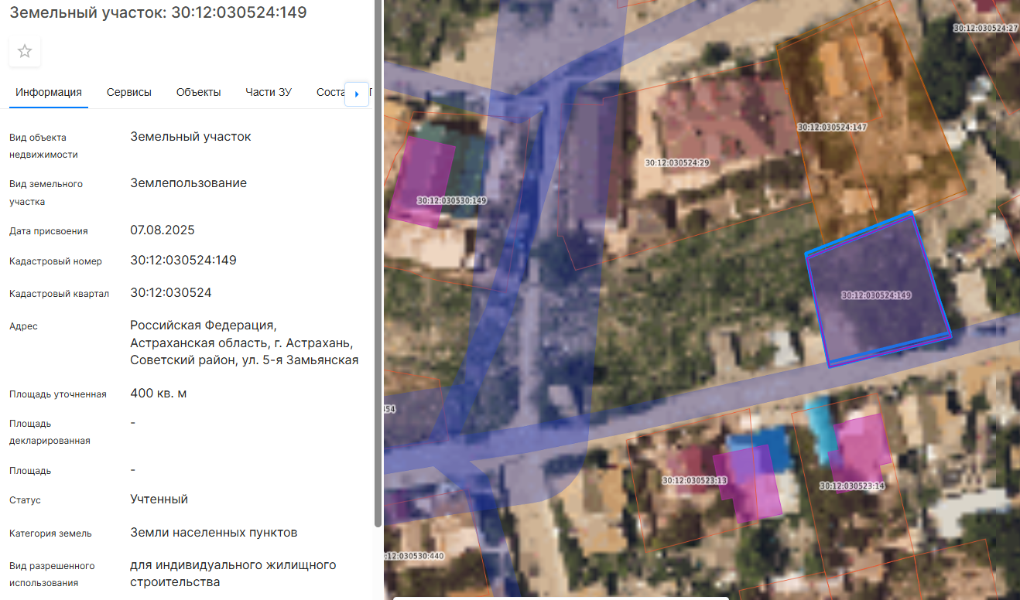Image resolution: width=1020 pixels, height=600 pixels.
Task: Select the magenta parcel 30:12:030530:149
Action: 451,200
